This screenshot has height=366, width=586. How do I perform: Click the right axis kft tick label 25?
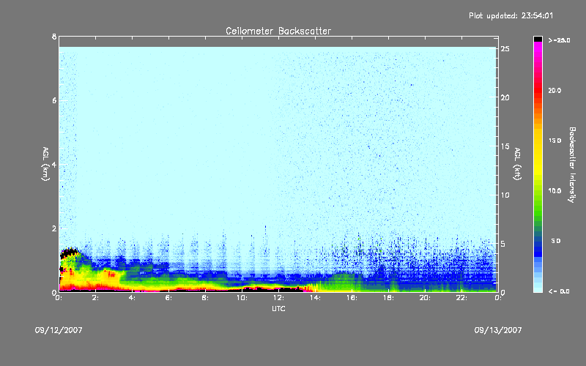point(505,49)
